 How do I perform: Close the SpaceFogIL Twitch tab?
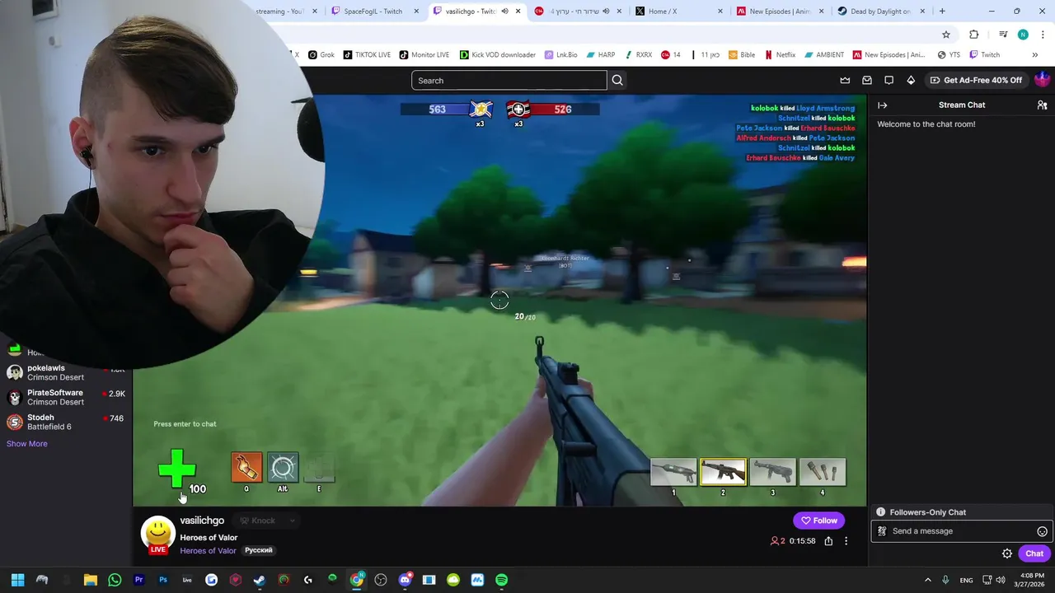[x=416, y=12]
